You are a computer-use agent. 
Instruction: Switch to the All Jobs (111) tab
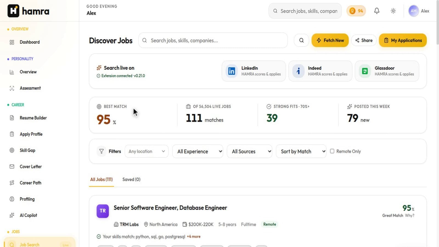[102, 179]
